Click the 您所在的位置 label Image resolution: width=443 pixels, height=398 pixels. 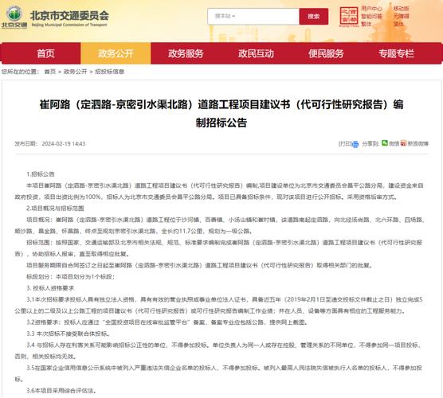pos(21,72)
